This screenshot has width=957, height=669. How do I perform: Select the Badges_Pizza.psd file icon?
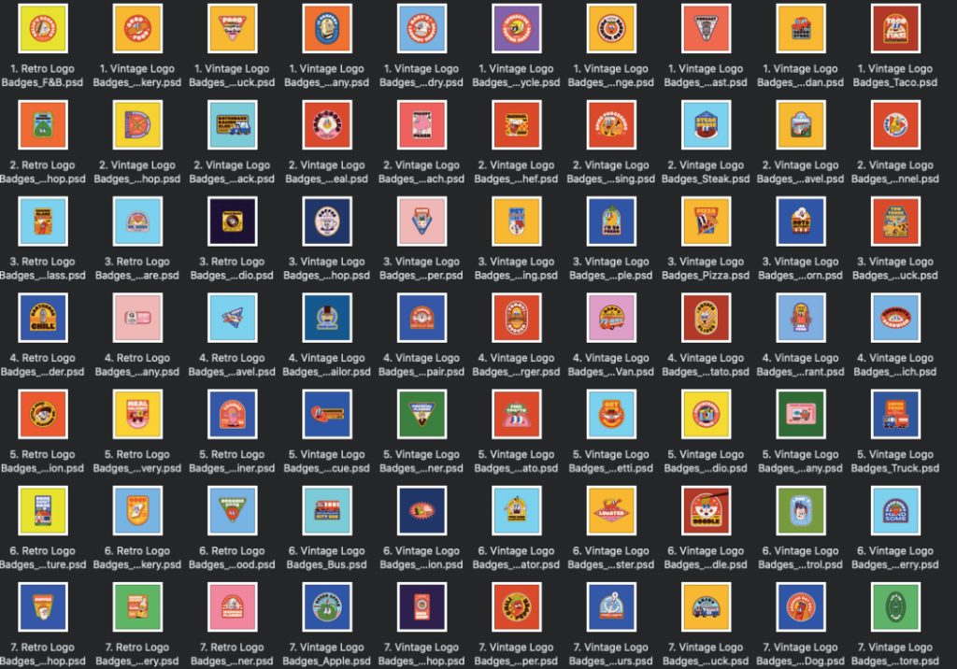coord(706,221)
